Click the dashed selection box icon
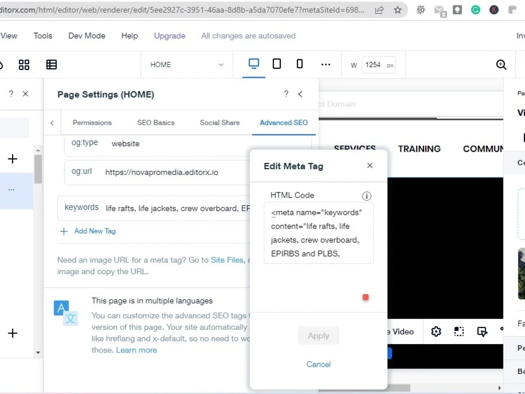 pos(459,331)
